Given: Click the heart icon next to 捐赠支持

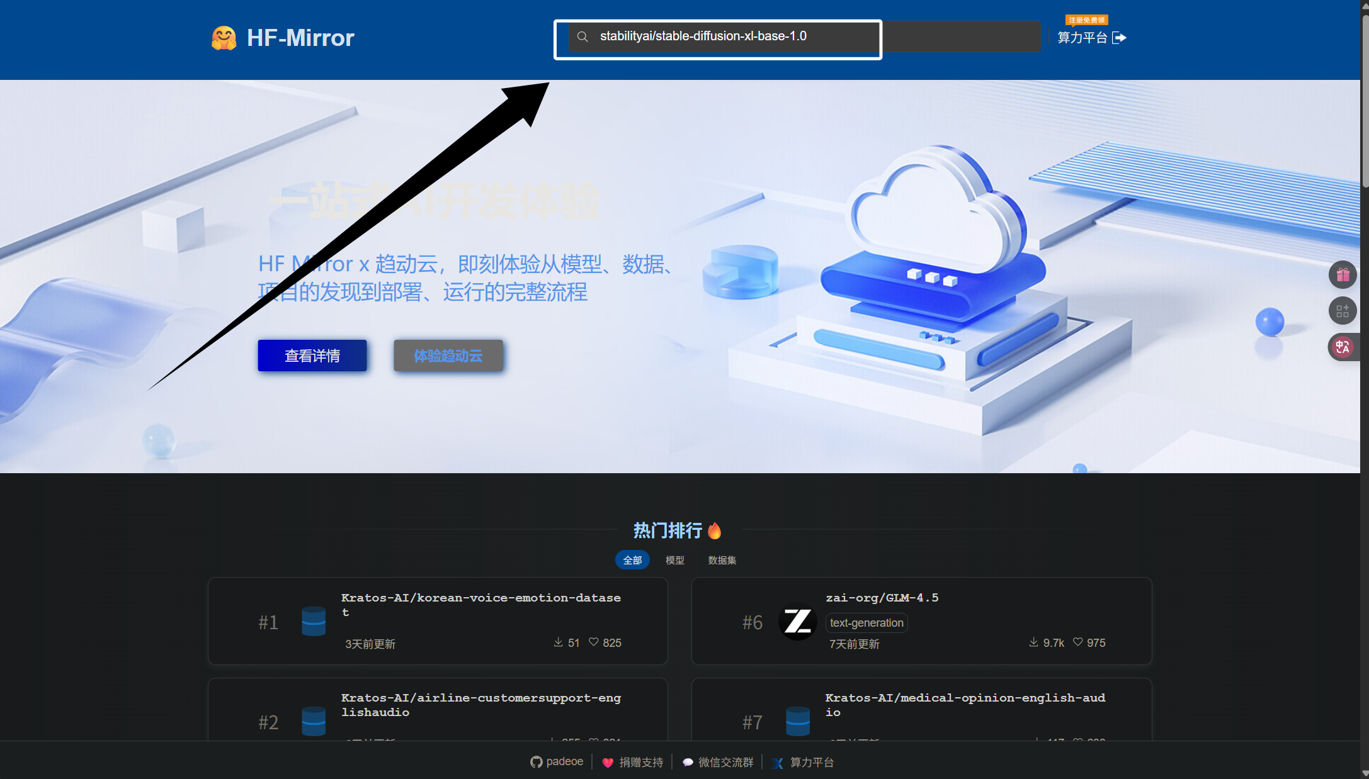Looking at the screenshot, I should click(x=608, y=763).
